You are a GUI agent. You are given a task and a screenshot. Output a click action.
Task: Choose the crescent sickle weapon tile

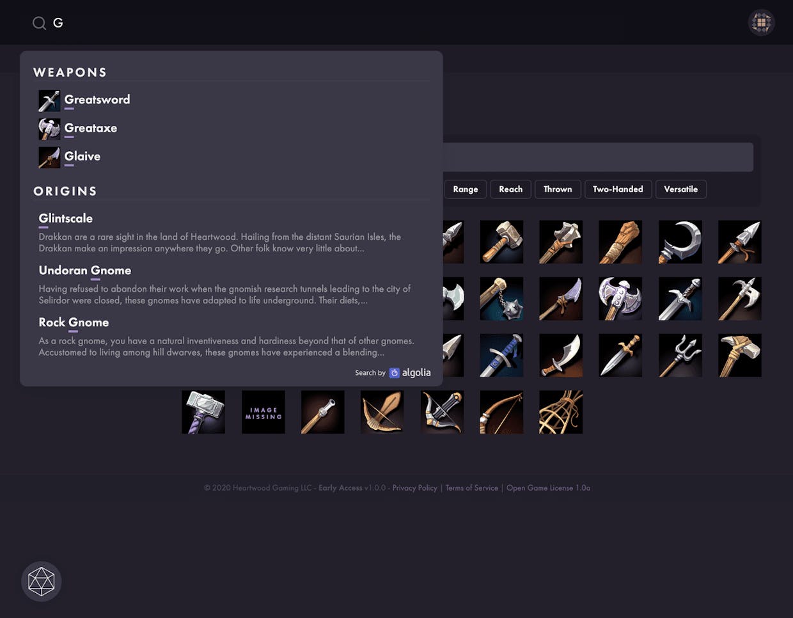tap(680, 242)
